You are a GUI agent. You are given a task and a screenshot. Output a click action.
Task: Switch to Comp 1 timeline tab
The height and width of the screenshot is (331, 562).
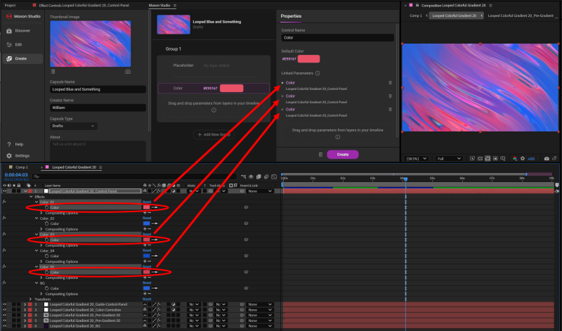tap(21, 167)
